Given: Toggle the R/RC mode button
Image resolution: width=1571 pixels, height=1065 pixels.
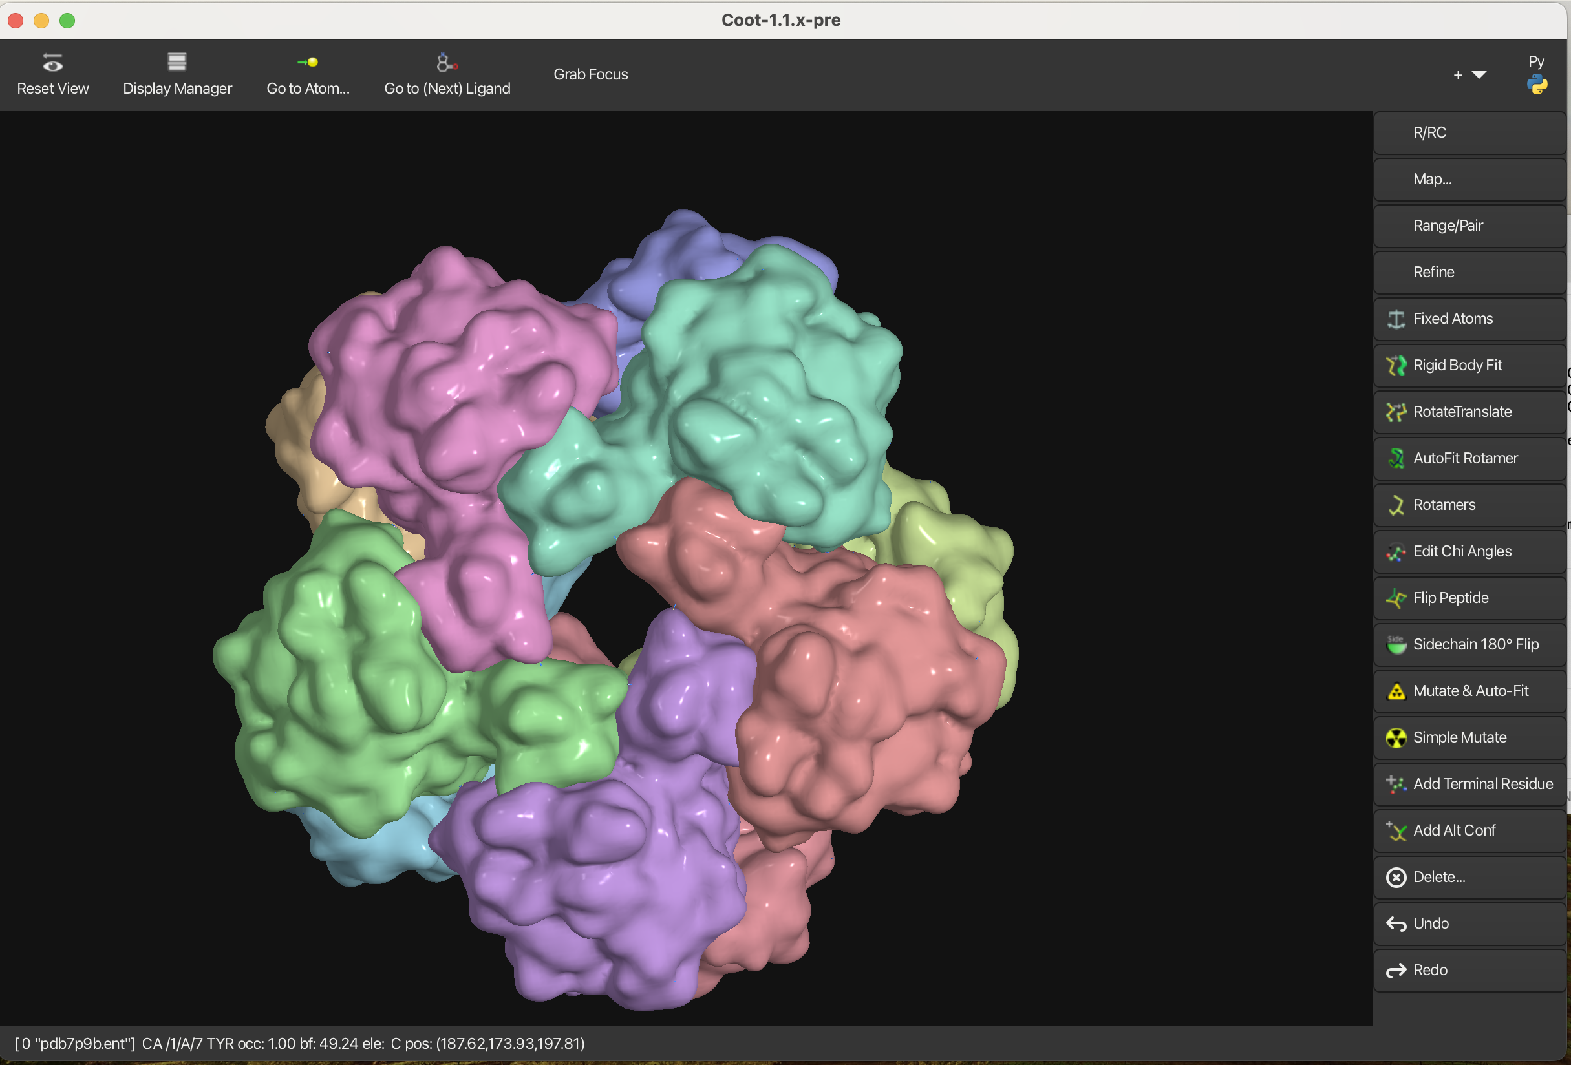Looking at the screenshot, I should (1469, 133).
